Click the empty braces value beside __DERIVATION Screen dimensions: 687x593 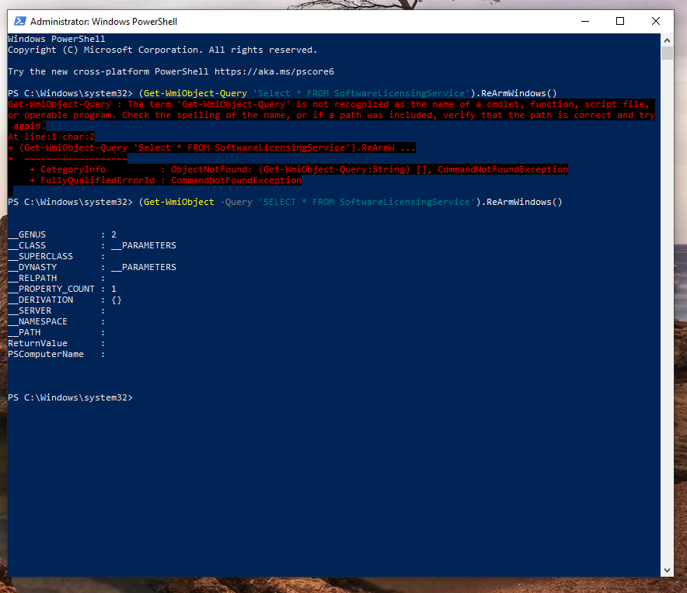click(x=117, y=300)
